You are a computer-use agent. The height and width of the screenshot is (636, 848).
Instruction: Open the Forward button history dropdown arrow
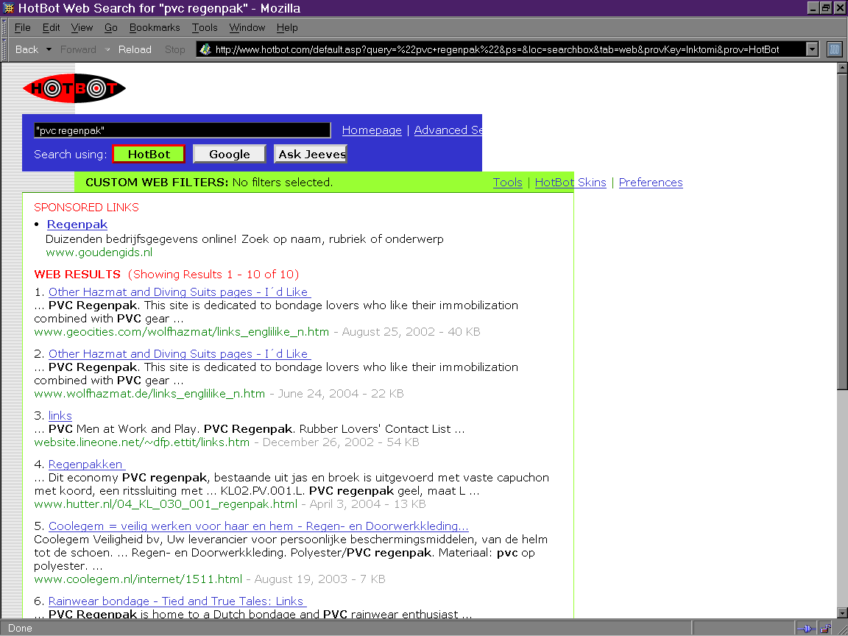click(107, 49)
